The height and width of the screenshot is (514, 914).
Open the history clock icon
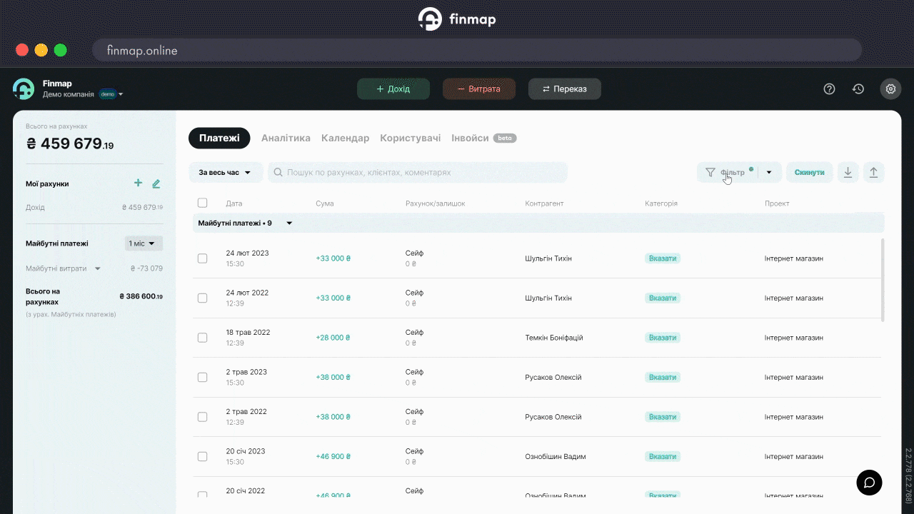pos(858,89)
